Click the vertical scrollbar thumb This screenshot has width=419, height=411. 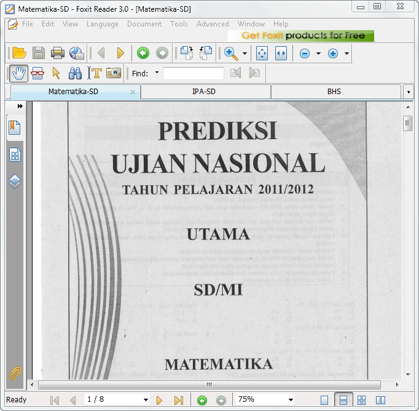[x=407, y=123]
